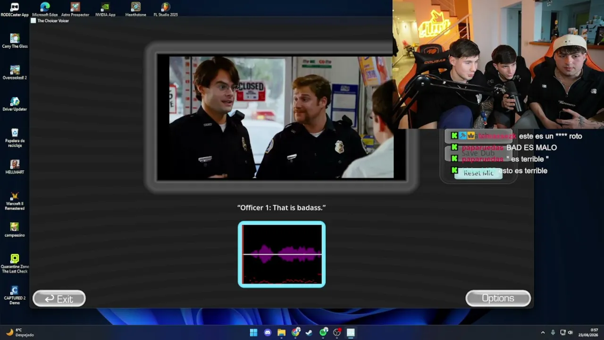Click the audio waveform recording box
This screenshot has height=340, width=604.
coord(282,254)
